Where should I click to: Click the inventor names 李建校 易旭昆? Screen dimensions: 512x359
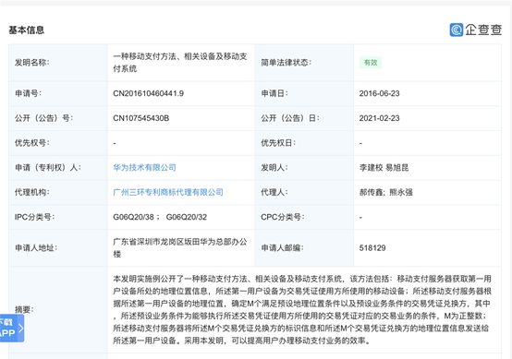pos(384,168)
